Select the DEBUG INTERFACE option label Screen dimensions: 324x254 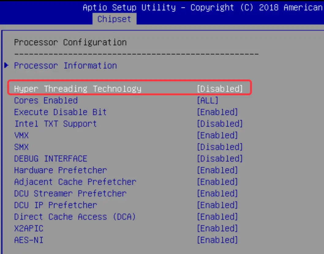(x=51, y=159)
